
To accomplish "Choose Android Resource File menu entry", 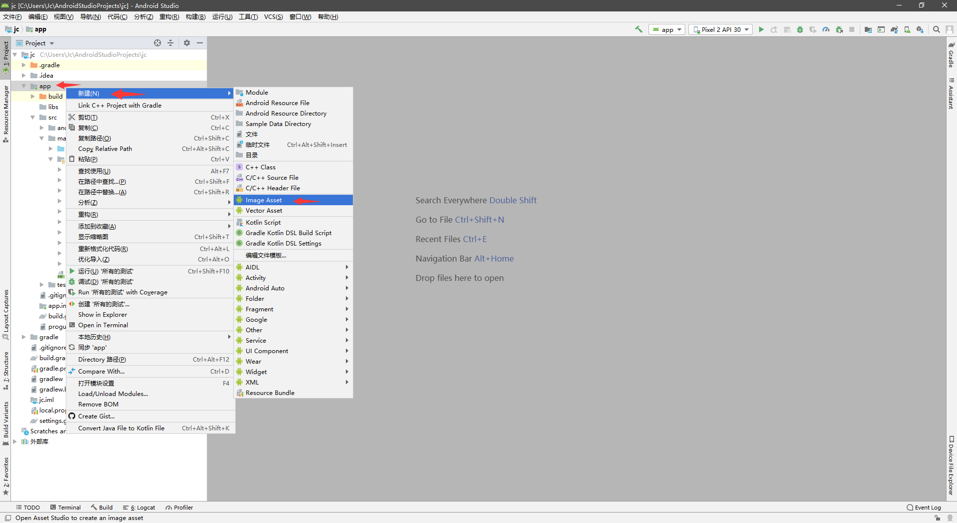I will click(x=294, y=103).
